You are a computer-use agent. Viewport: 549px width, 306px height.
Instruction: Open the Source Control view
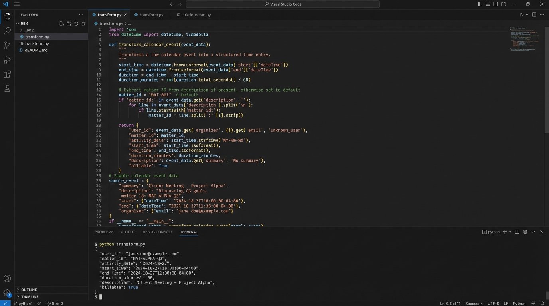click(7, 45)
